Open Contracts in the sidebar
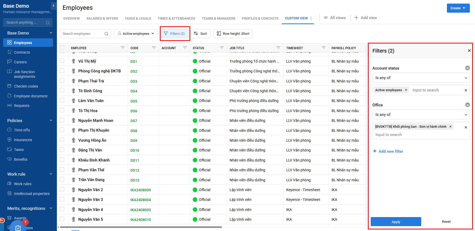This screenshot has height=231, width=475. [x=22, y=52]
